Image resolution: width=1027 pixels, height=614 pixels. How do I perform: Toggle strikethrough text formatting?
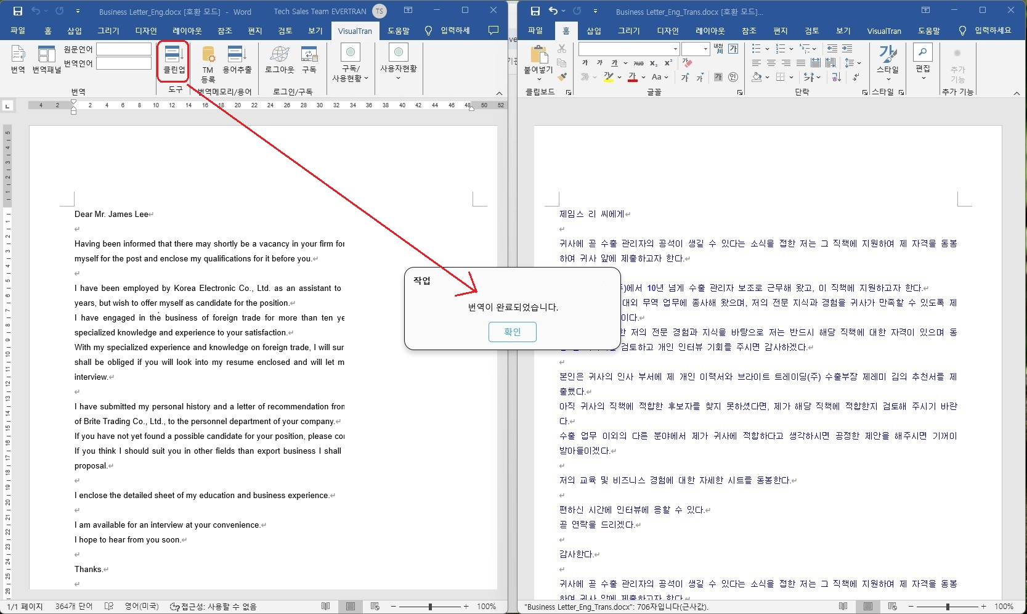(x=638, y=63)
